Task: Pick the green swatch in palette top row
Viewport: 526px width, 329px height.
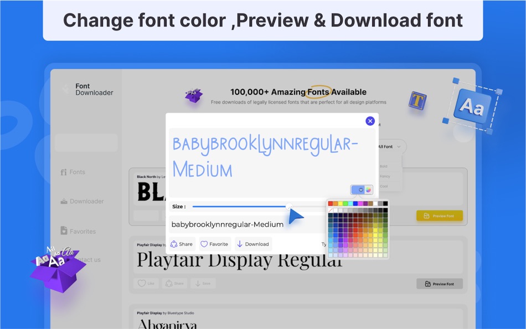Action: (x=345, y=203)
